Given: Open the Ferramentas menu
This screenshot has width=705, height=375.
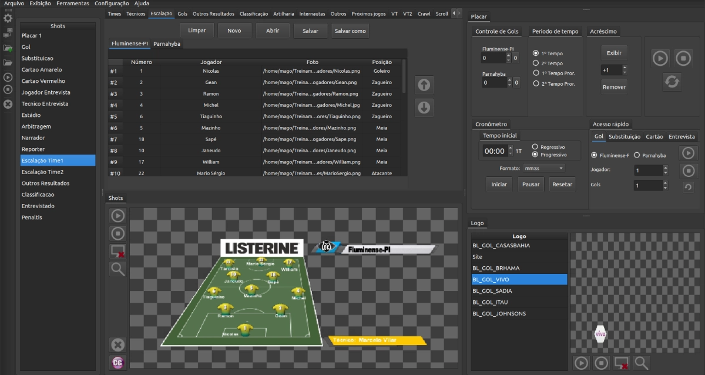Looking at the screenshot, I should pyautogui.click(x=73, y=4).
